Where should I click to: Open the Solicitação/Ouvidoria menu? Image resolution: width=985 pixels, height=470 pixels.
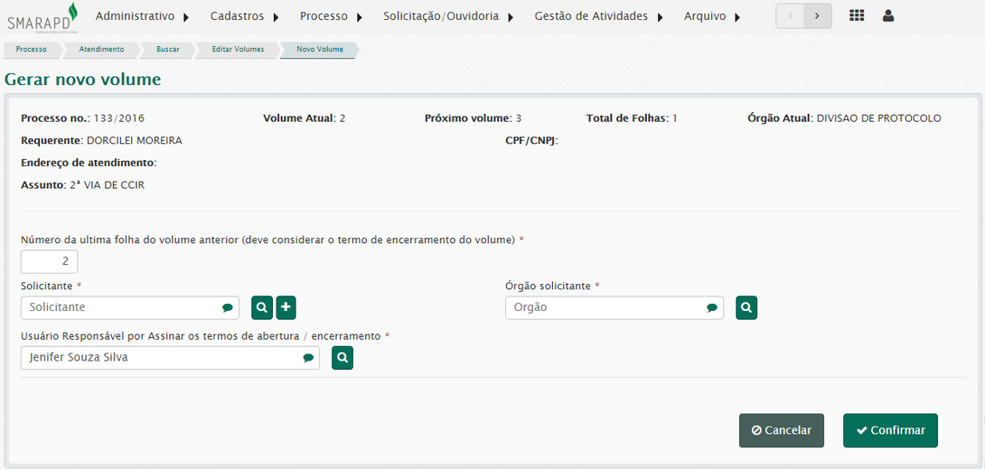[447, 16]
